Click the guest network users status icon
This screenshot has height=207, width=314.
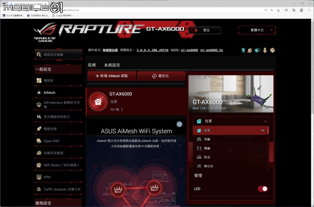pyautogui.click(x=249, y=50)
